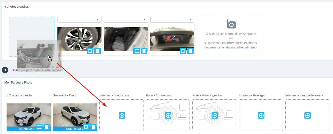
Task: Click the dashboard display photo thumbnail
Action: pos(172,39)
